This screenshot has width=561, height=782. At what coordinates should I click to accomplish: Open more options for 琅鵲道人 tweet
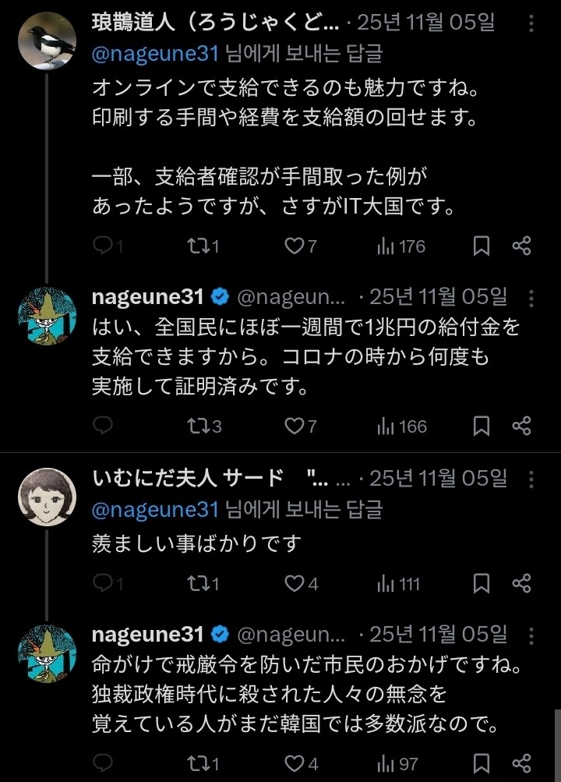[x=531, y=23]
